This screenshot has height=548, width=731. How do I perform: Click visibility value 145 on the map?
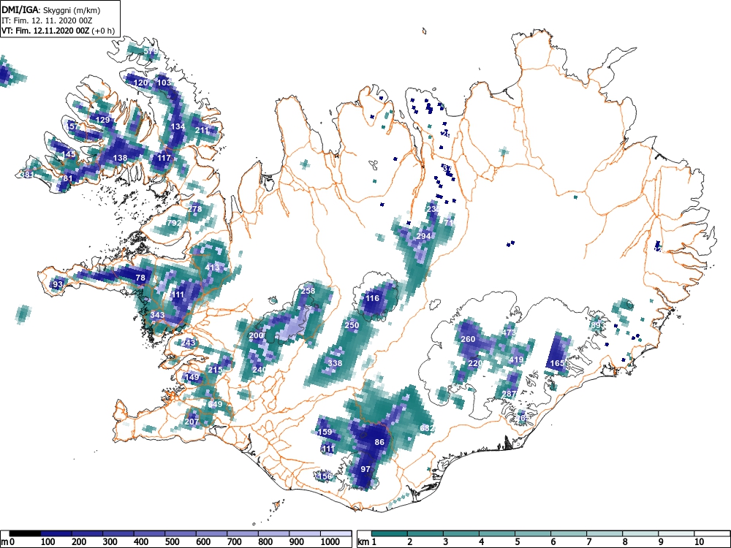(x=68, y=154)
